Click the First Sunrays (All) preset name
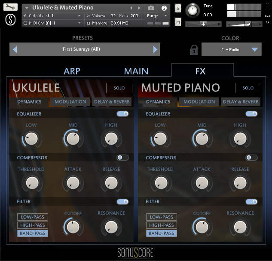Viewport: 272px width, 261px height. click(x=81, y=49)
